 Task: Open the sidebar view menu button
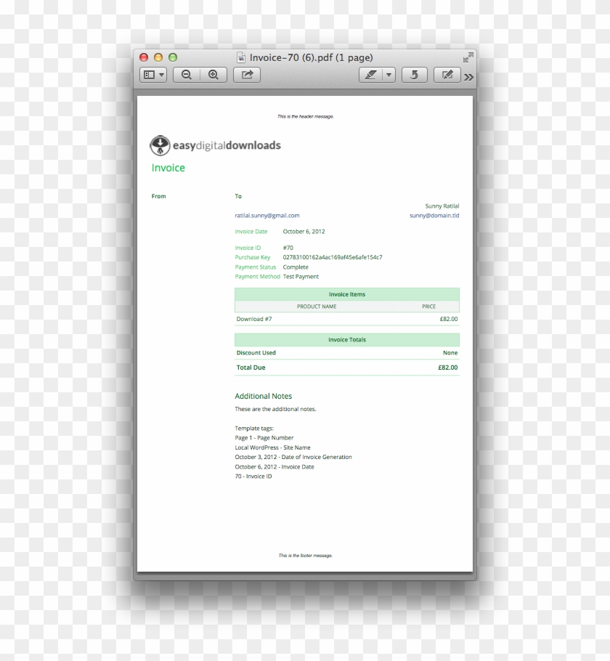(x=153, y=75)
